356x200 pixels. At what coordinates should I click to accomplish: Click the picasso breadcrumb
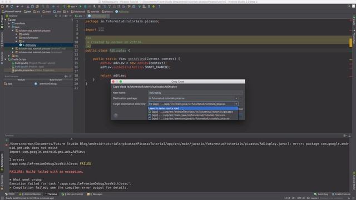[x=107, y=11]
